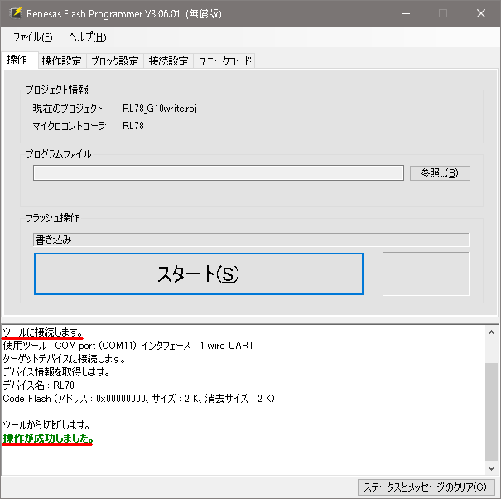The width and height of the screenshot is (501, 499).
Task: Click the ステータスとメッセージのクリア(C) button
Action: click(426, 487)
